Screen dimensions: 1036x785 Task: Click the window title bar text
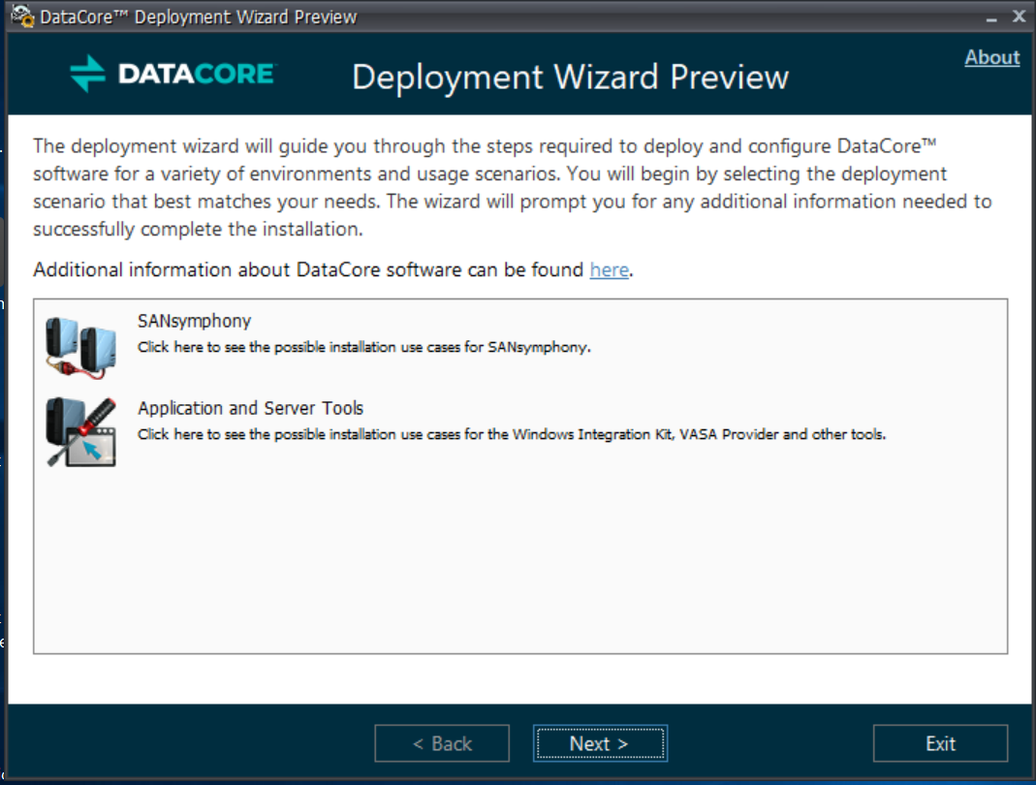click(199, 16)
